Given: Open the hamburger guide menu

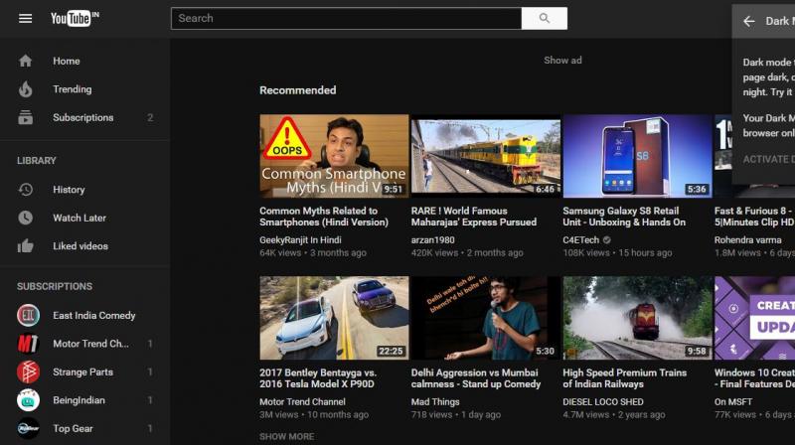Looking at the screenshot, I should tap(26, 19).
